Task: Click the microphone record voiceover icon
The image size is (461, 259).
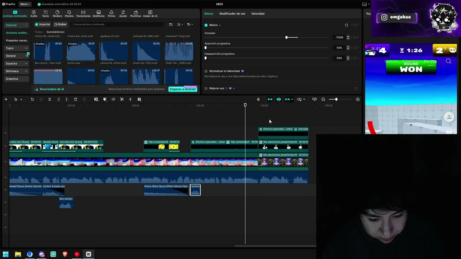Action: click(258, 99)
